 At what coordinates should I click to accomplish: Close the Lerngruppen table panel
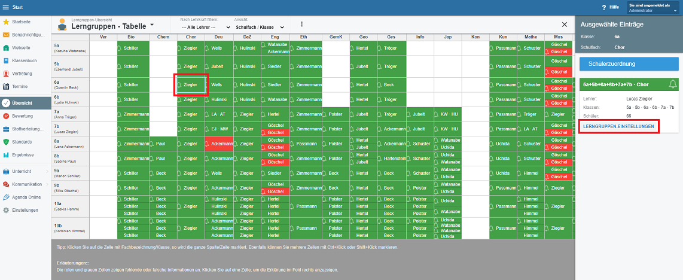(564, 25)
